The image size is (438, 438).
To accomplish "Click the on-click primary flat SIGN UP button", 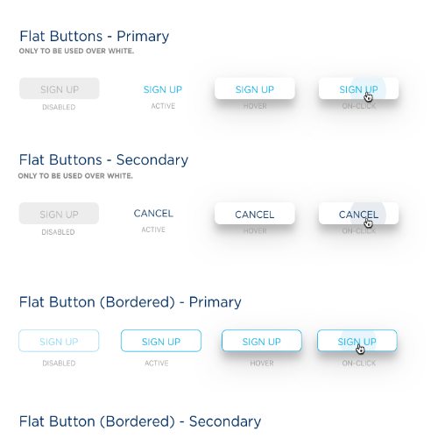I will coord(358,88).
